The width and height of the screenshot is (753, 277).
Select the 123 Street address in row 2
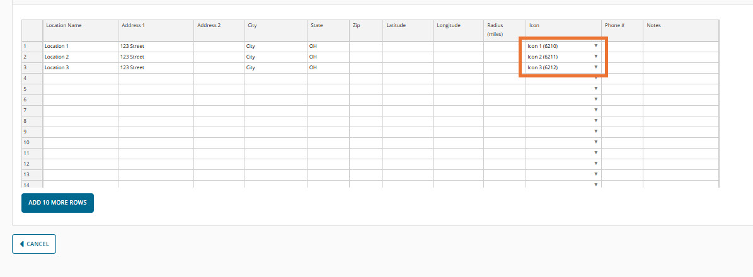(x=155, y=57)
